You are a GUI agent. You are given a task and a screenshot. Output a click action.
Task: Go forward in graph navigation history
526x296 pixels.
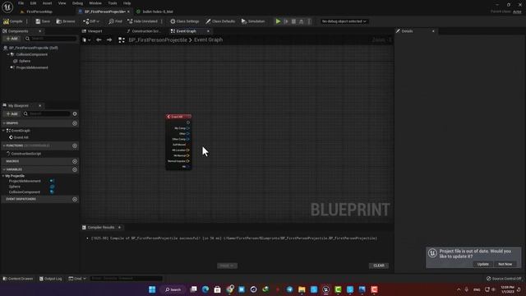click(109, 39)
